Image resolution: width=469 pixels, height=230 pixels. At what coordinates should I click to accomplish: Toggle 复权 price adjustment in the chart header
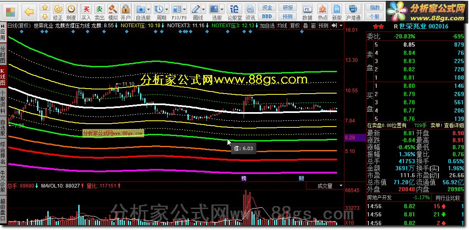pyautogui.click(x=295, y=26)
